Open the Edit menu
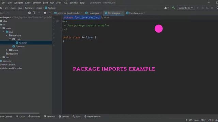Viewport: 218px width, 122px height. (3, 3)
